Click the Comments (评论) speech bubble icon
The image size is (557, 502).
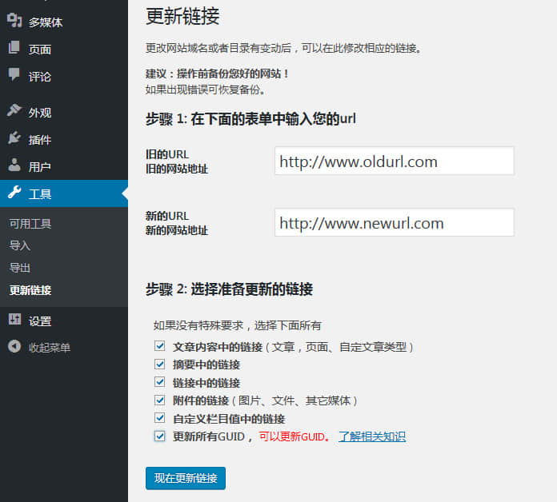point(14,74)
